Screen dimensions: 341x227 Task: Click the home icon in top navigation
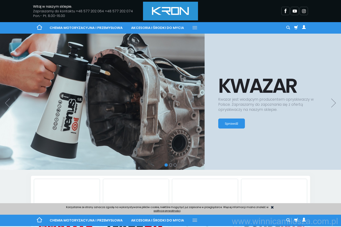[x=39, y=28]
